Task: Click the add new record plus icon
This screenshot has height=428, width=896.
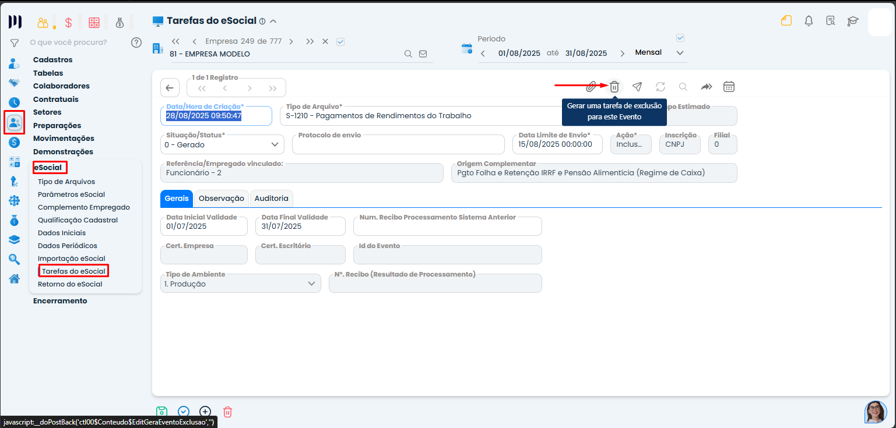Action: (x=205, y=412)
